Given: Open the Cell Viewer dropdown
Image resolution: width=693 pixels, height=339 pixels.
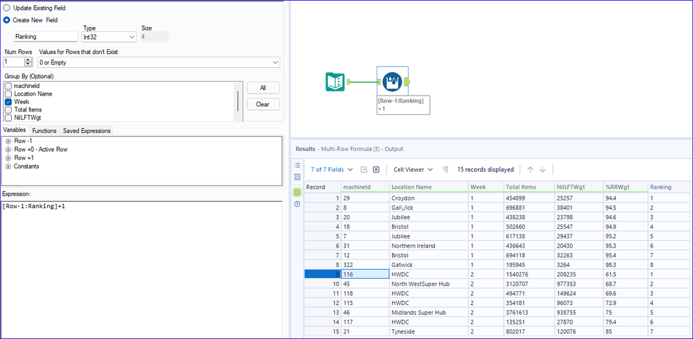Looking at the screenshot, I should (x=413, y=169).
